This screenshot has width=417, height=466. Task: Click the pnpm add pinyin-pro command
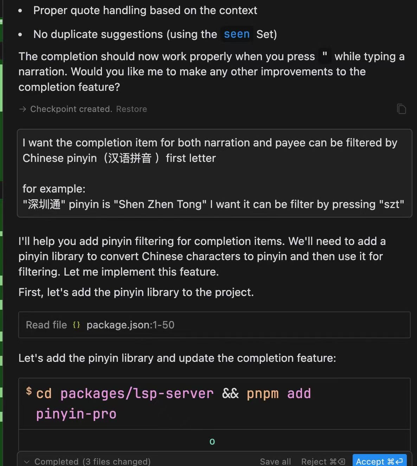click(278, 393)
